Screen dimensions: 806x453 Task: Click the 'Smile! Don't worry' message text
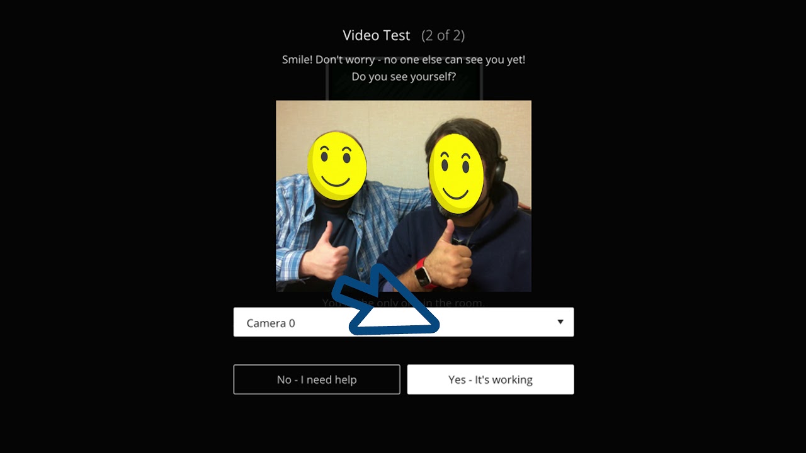click(x=404, y=60)
